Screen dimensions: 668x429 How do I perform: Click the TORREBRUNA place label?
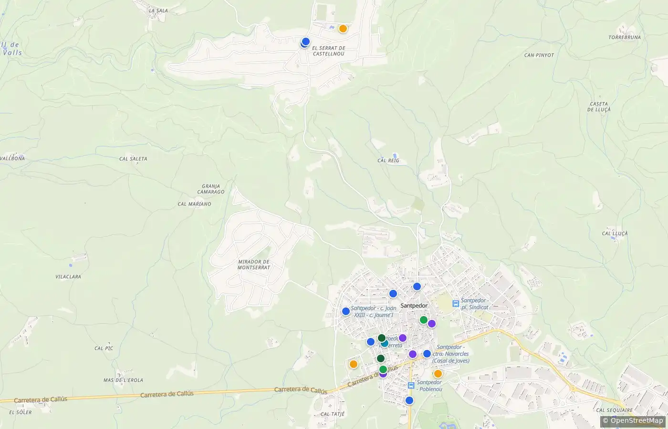pos(625,37)
